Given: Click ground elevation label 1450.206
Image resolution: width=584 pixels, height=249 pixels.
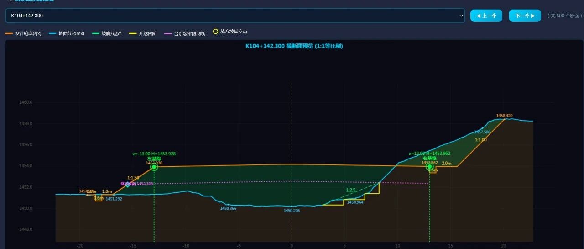Looking at the screenshot, I should (x=292, y=211).
